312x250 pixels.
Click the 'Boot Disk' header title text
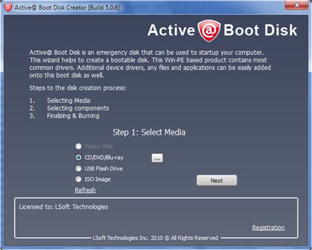[260, 30]
